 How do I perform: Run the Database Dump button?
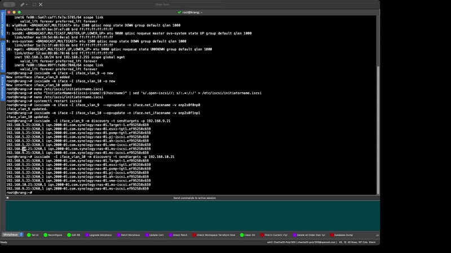pos(342,235)
